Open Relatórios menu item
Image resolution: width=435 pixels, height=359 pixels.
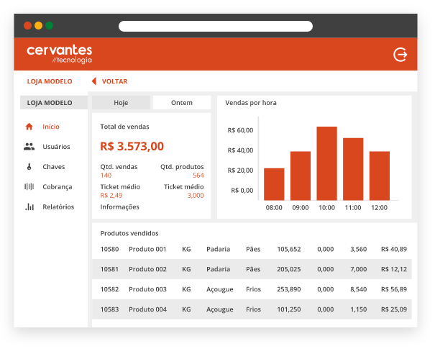coord(58,207)
